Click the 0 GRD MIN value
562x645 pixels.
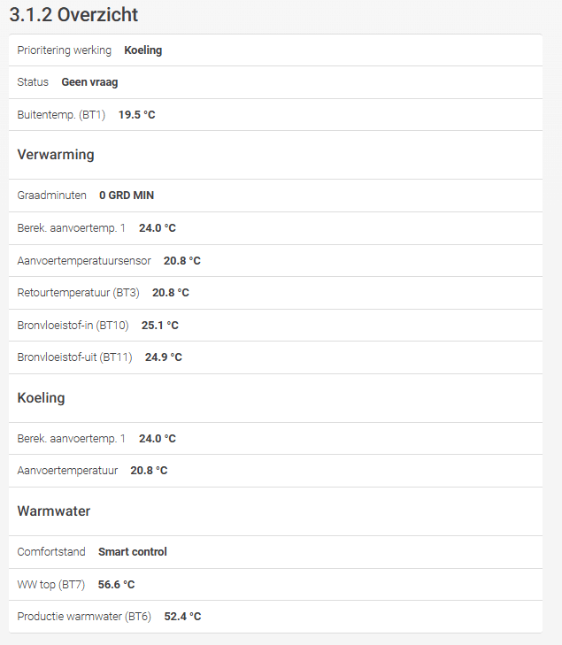pos(127,196)
